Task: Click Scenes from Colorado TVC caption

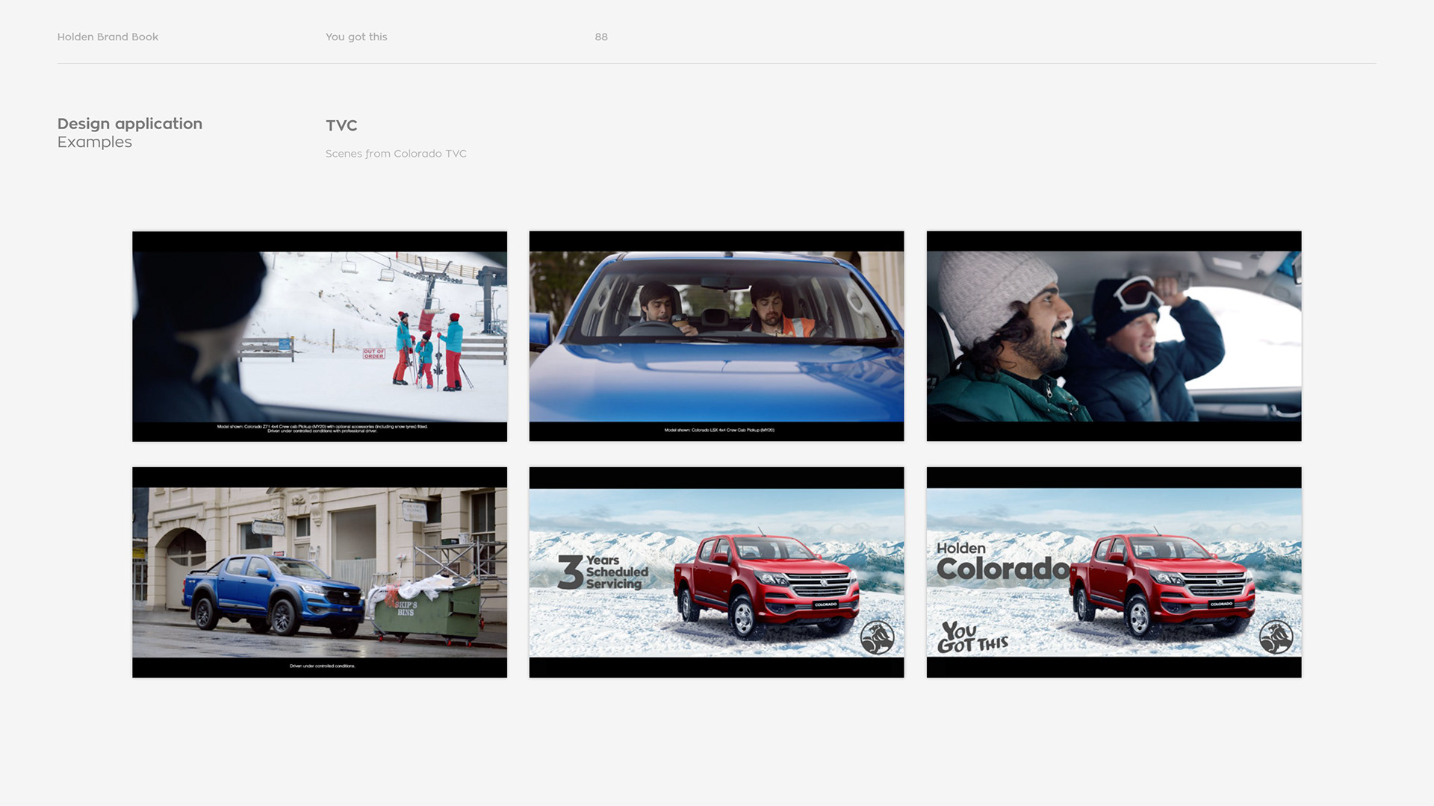Action: coord(396,154)
